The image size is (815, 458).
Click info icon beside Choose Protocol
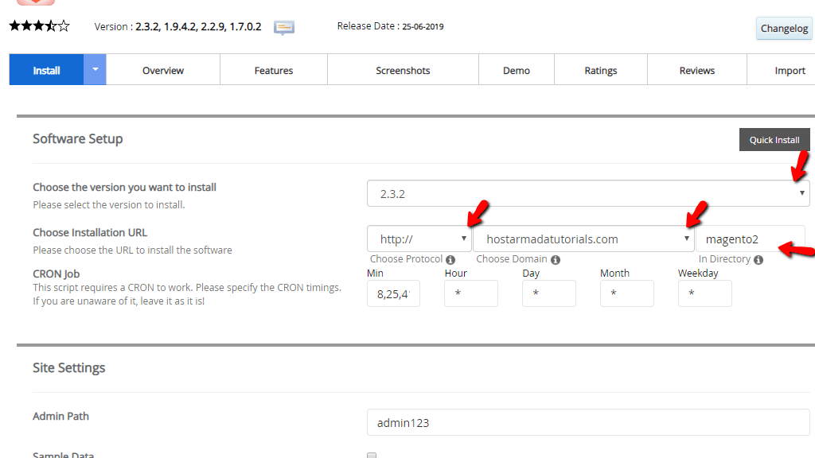tap(450, 260)
